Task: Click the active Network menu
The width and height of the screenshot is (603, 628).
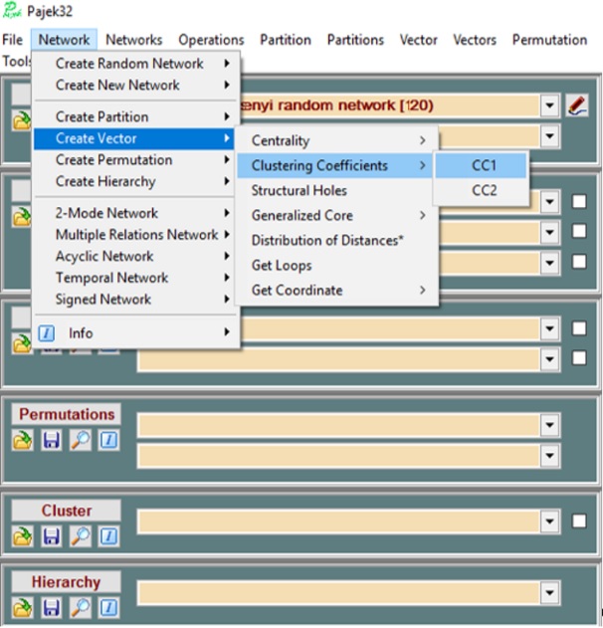Action: coord(64,40)
